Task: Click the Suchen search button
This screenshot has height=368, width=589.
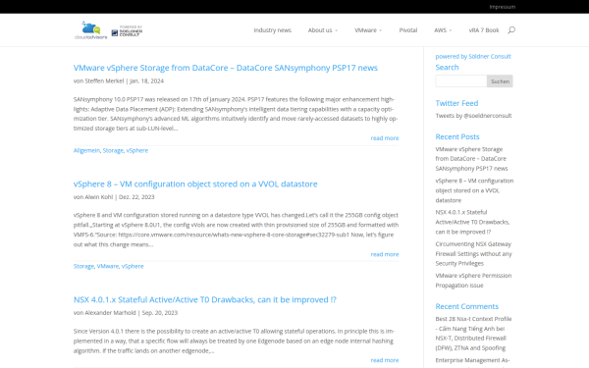Action: pos(500,81)
